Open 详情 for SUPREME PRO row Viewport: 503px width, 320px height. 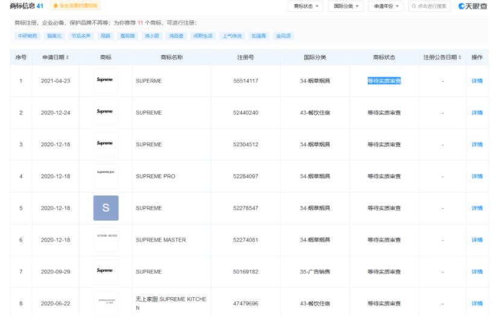(476, 176)
